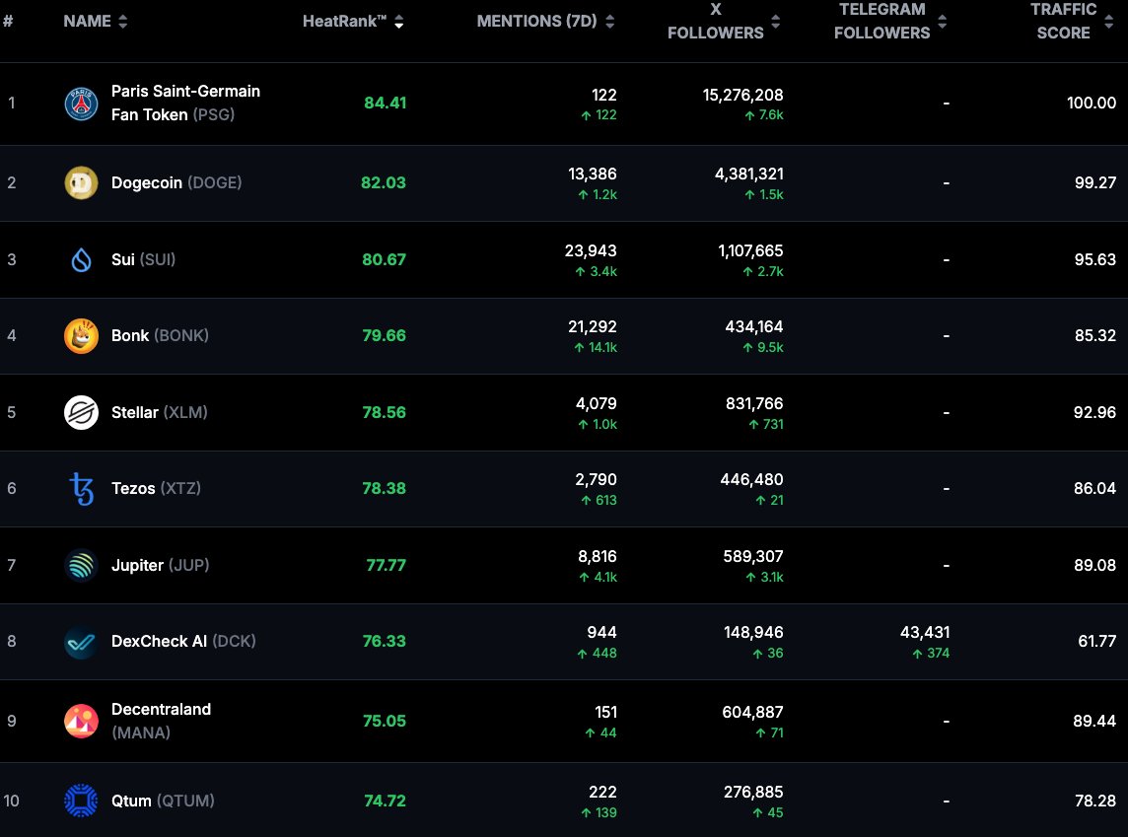Screen dimensions: 1128x837
Task: Open the Tezos (XTZ) link
Action: click(x=156, y=488)
